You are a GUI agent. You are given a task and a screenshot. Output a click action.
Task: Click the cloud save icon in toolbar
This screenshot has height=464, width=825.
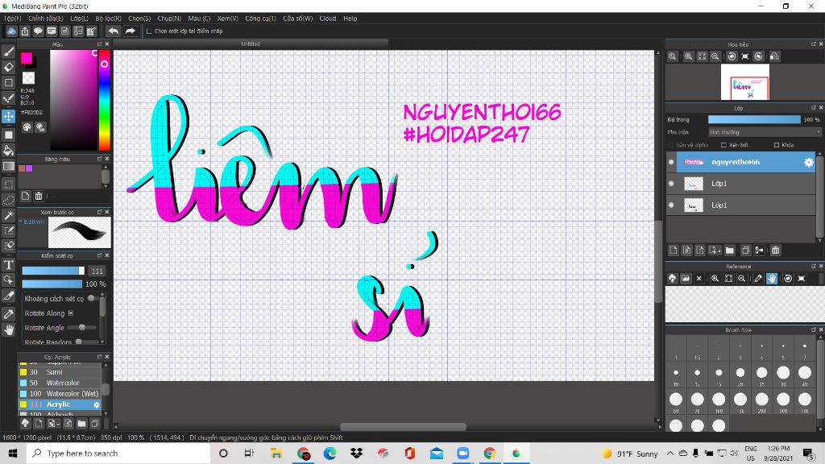click(x=11, y=31)
